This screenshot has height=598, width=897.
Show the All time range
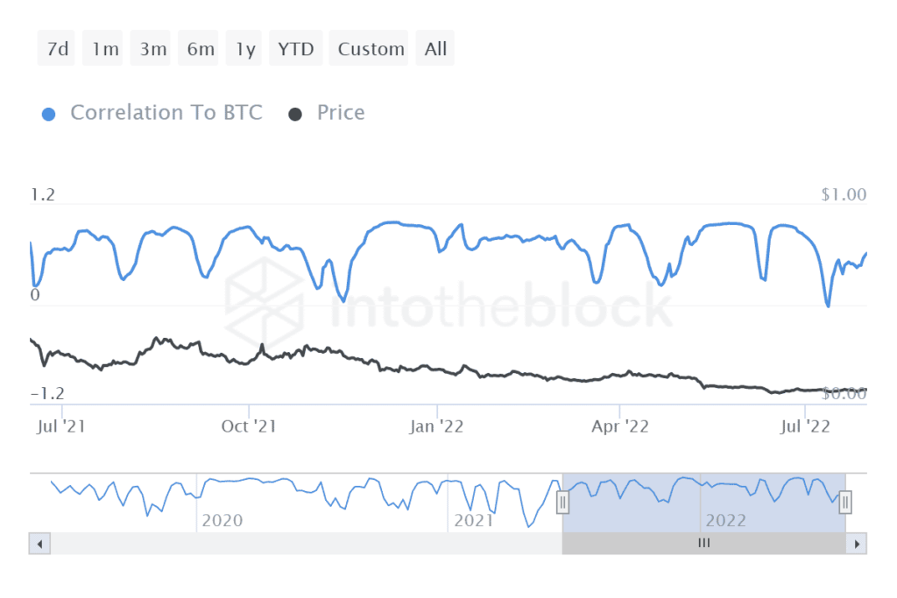point(434,48)
